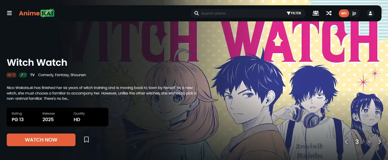Open the user profile icon

[x=370, y=13]
